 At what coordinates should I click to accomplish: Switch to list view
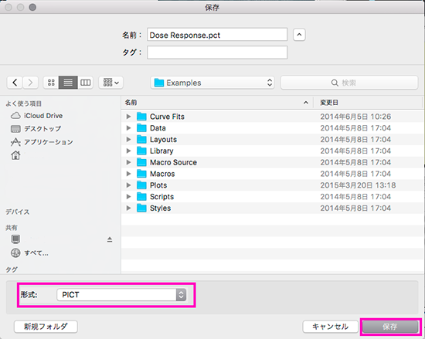coord(68,83)
